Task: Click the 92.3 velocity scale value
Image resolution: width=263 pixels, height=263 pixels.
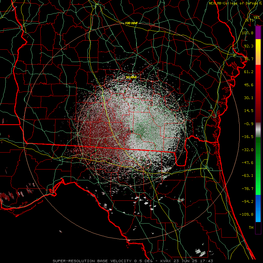Action: [x=249, y=46]
